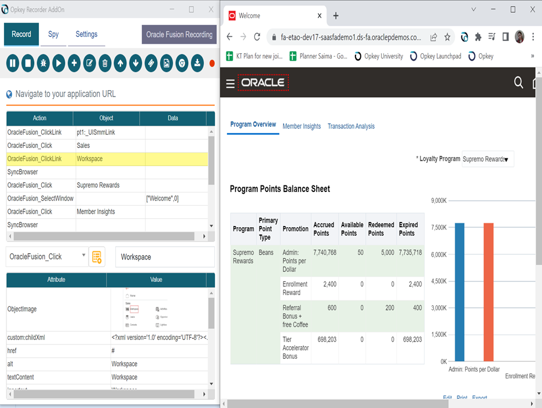Viewport: 542px width, 408px height.
Task: Stop the recording with the square icon
Action: 28,63
